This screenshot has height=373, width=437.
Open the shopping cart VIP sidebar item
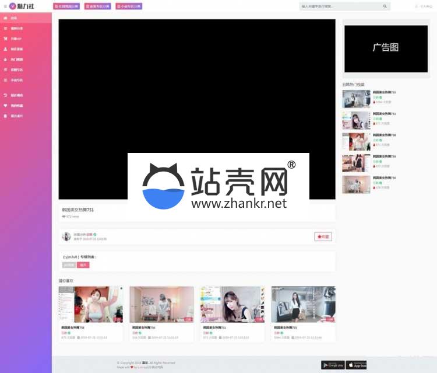click(x=5, y=39)
